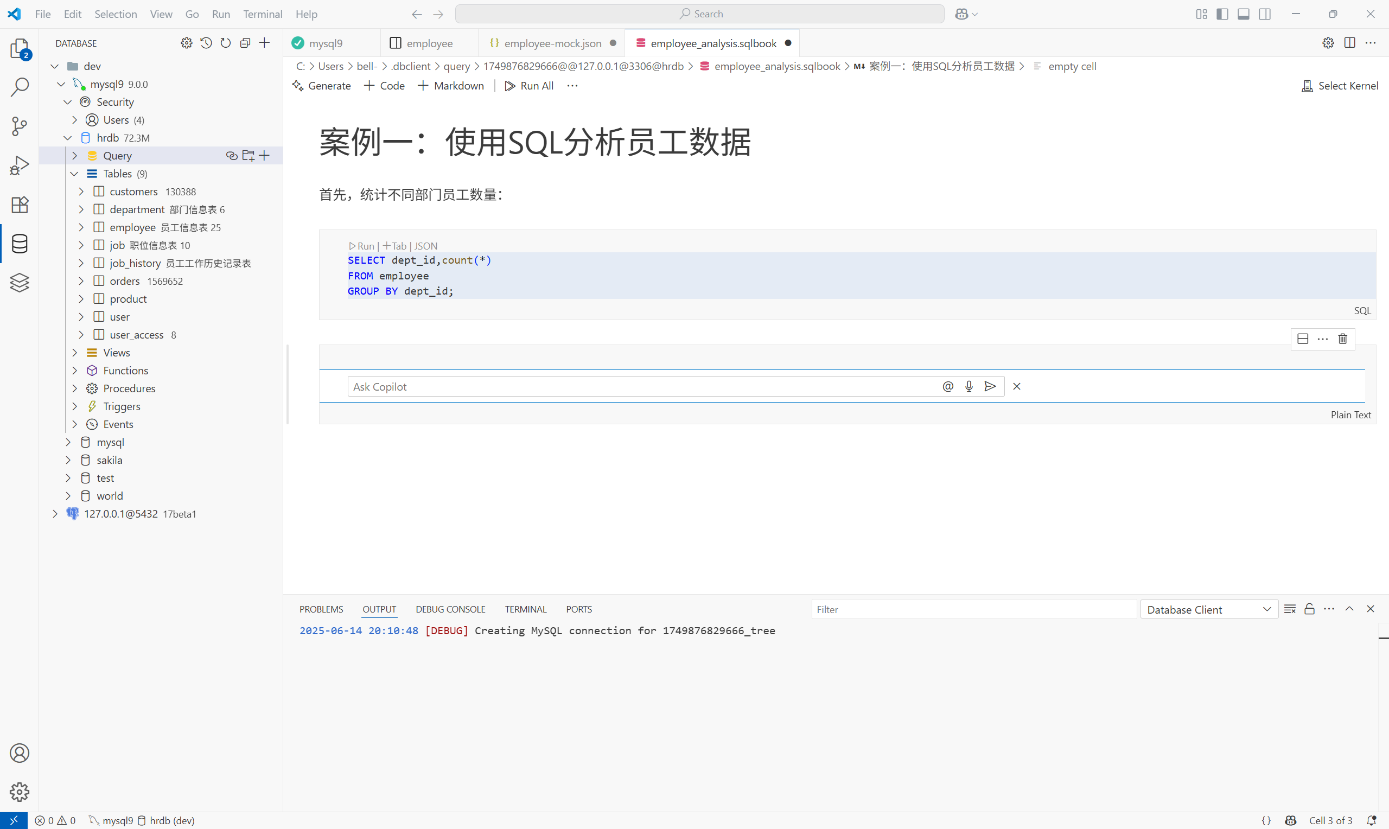Image resolution: width=1389 pixels, height=829 pixels.
Task: Click the Run All button
Action: coord(530,86)
